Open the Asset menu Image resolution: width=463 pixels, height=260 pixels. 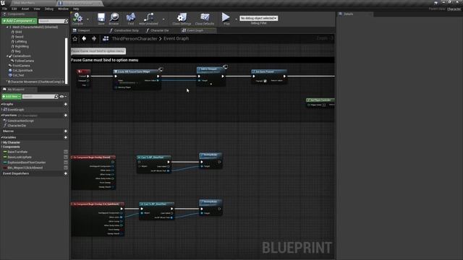tap(25, 9)
